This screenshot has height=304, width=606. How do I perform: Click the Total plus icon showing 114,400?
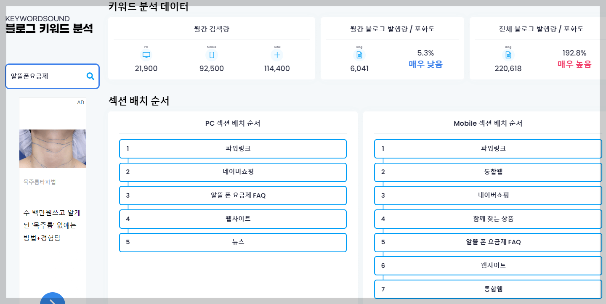277,54
